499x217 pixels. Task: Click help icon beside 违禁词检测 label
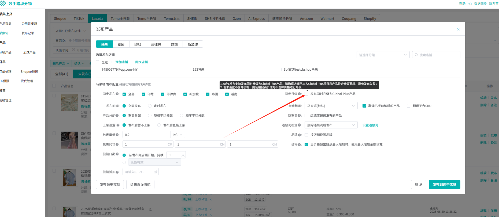299,125
